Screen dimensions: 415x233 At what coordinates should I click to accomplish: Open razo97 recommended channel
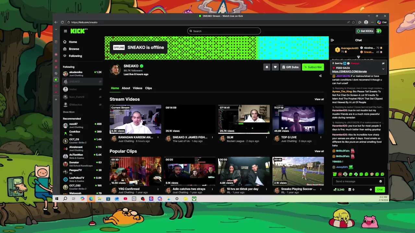point(82,125)
